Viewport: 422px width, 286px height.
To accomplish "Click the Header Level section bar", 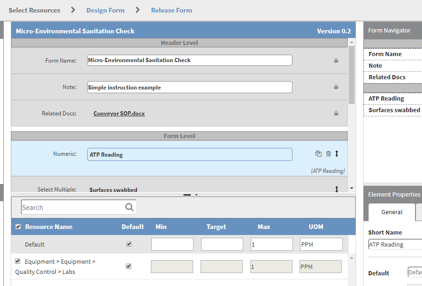I will point(179,43).
